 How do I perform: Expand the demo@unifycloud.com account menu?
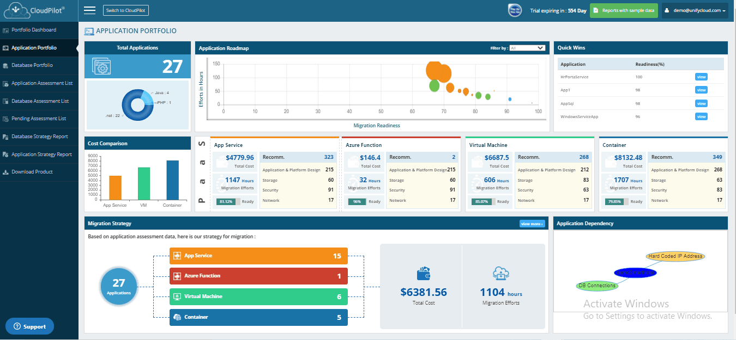[695, 10]
